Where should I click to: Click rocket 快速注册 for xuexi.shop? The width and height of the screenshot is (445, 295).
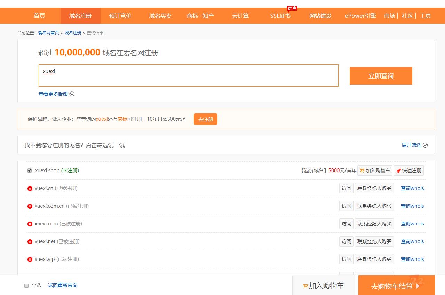pos(409,170)
